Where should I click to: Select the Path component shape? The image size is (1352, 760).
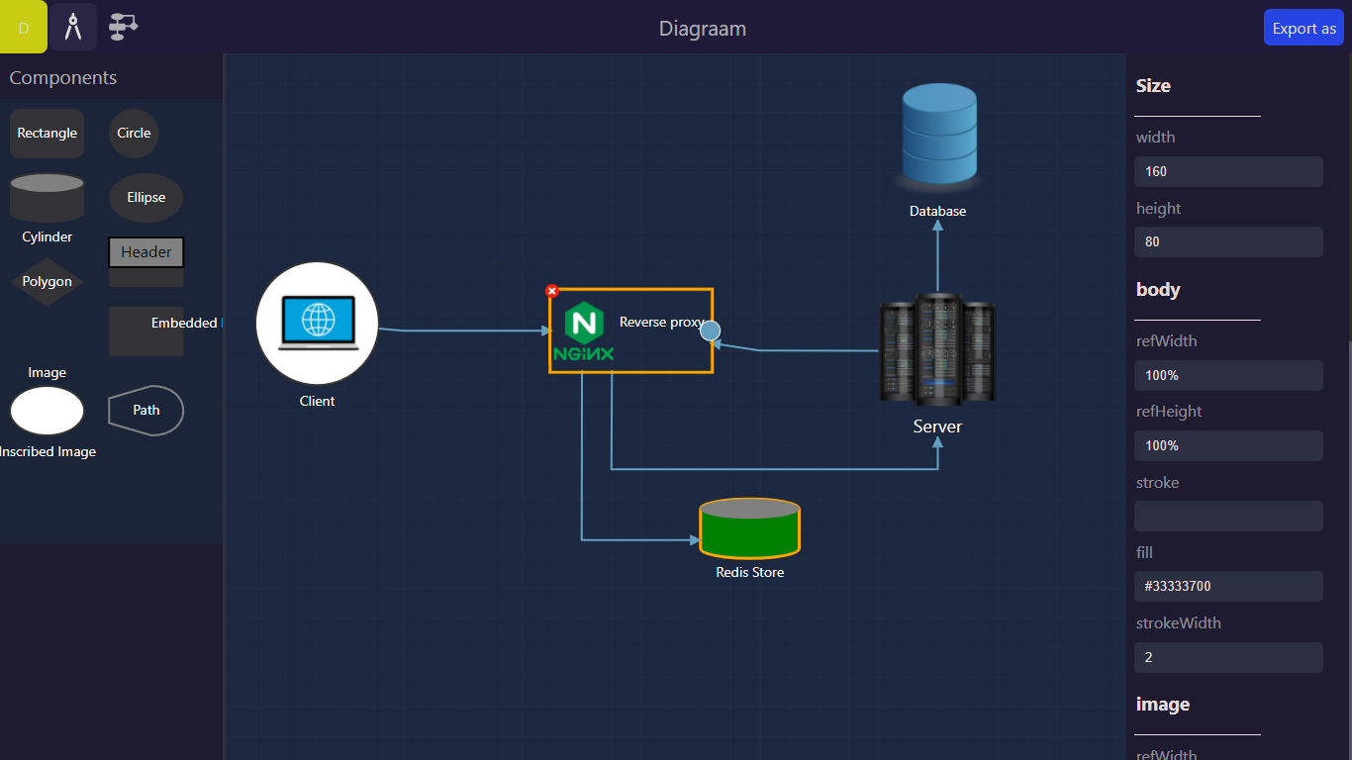click(x=145, y=410)
